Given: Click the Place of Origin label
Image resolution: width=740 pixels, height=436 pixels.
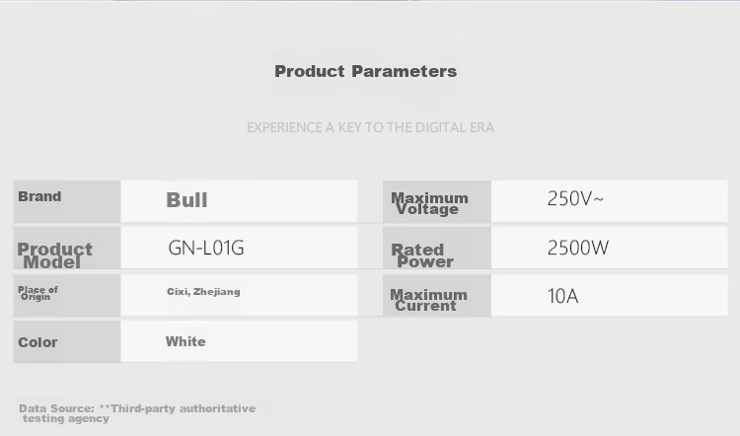Looking at the screenshot, I should 37,293.
